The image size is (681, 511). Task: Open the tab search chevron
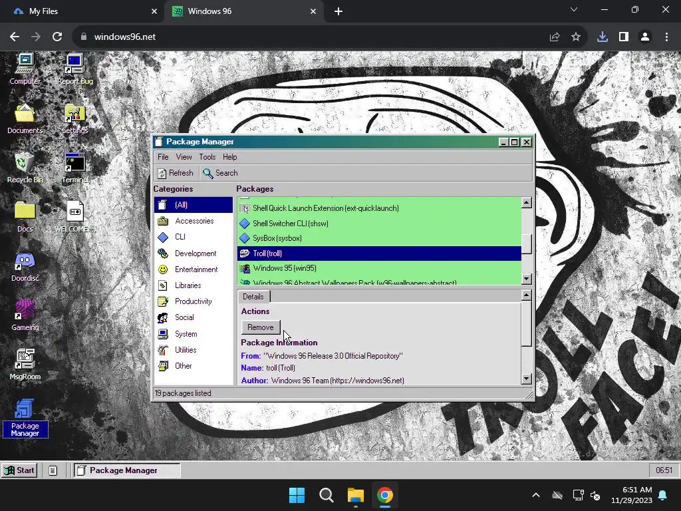574,9
